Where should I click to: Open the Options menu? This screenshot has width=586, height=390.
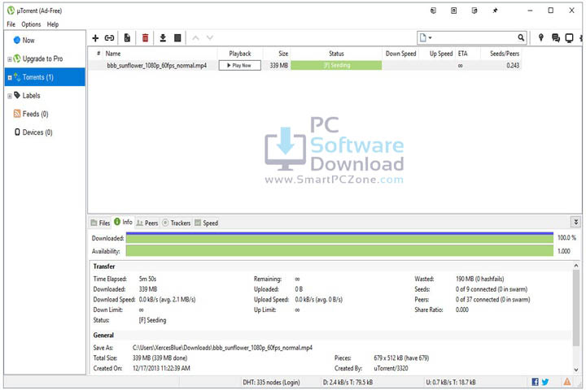(x=31, y=24)
